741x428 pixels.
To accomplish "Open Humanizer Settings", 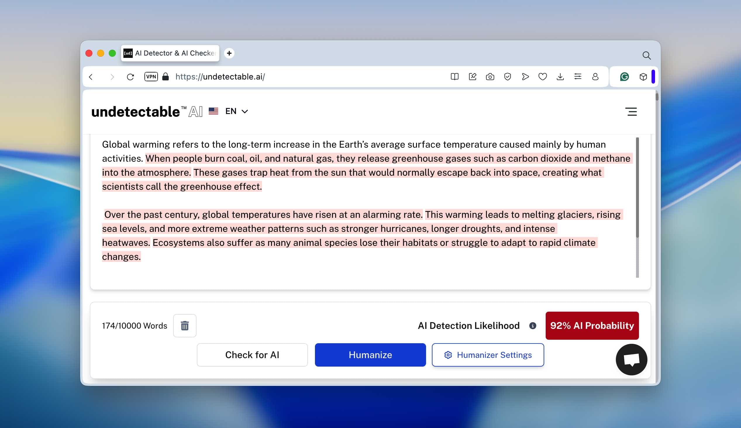I will point(488,355).
